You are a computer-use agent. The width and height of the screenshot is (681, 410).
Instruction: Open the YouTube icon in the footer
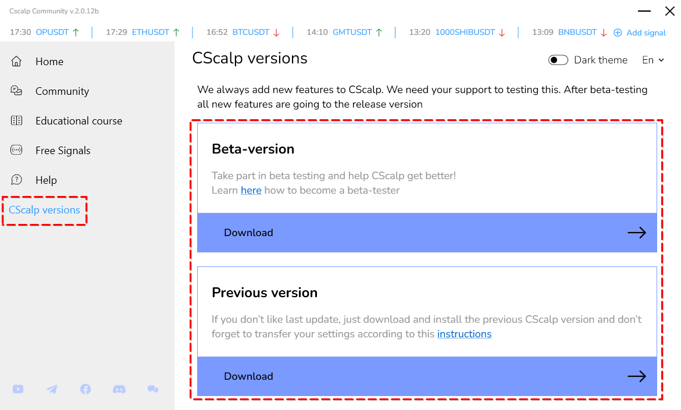18,389
